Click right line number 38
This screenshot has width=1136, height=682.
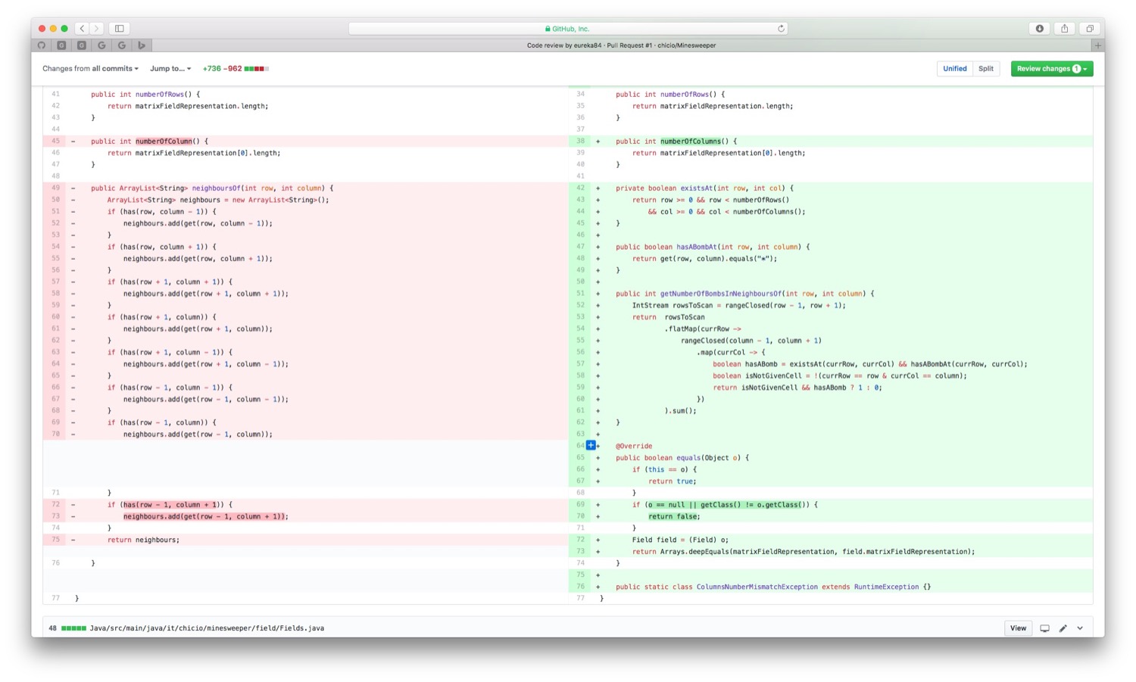pyautogui.click(x=580, y=142)
